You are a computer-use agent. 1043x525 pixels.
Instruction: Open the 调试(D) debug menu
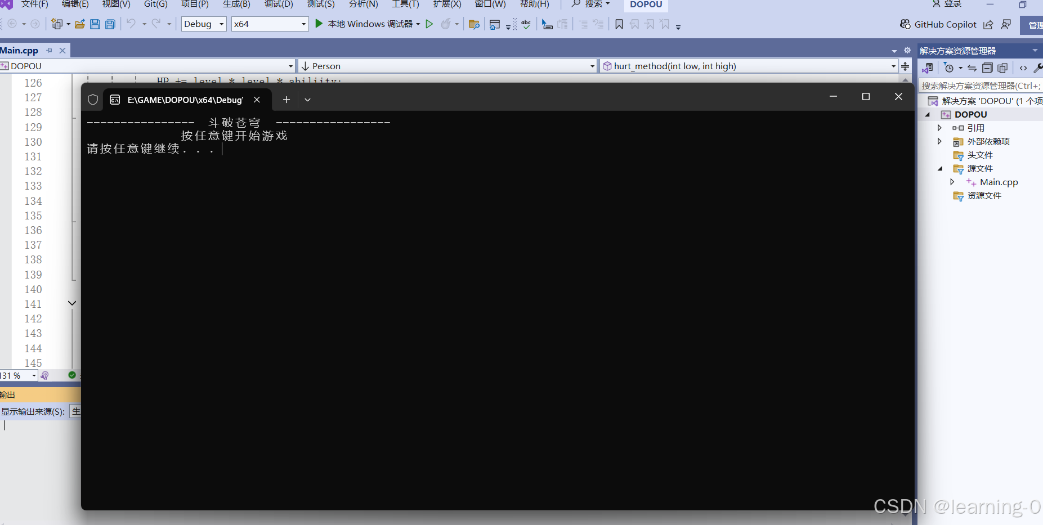pyautogui.click(x=279, y=4)
